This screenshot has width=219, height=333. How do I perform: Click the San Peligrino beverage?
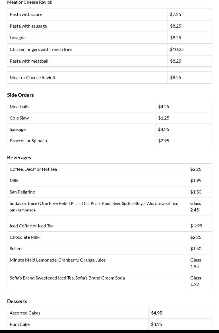point(22,192)
